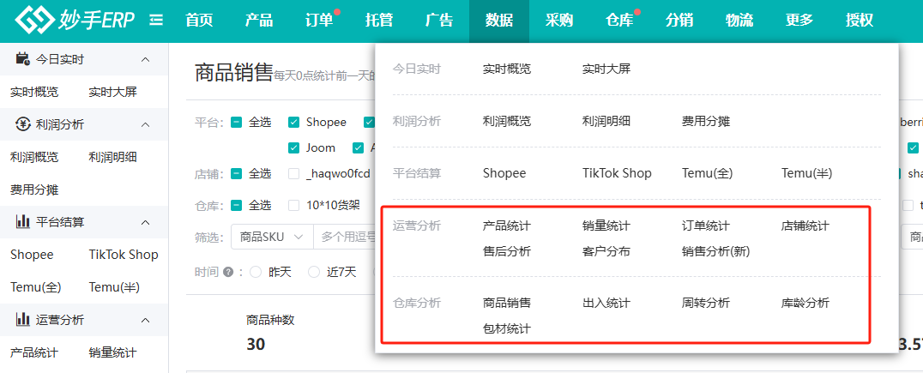Go to 产品统计 in the left sidebar

click(34, 352)
